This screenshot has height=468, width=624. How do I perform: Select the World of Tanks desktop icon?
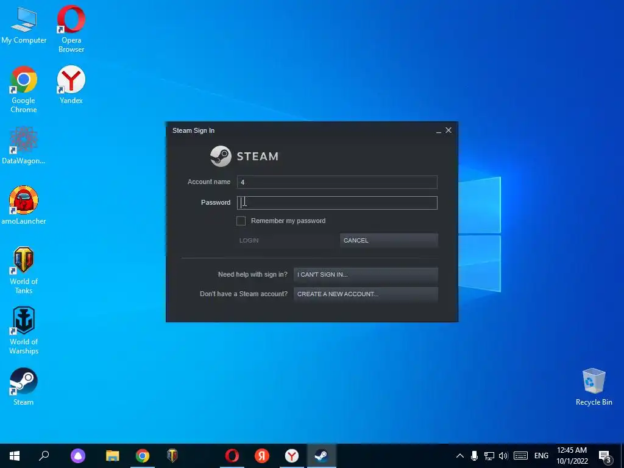(24, 270)
